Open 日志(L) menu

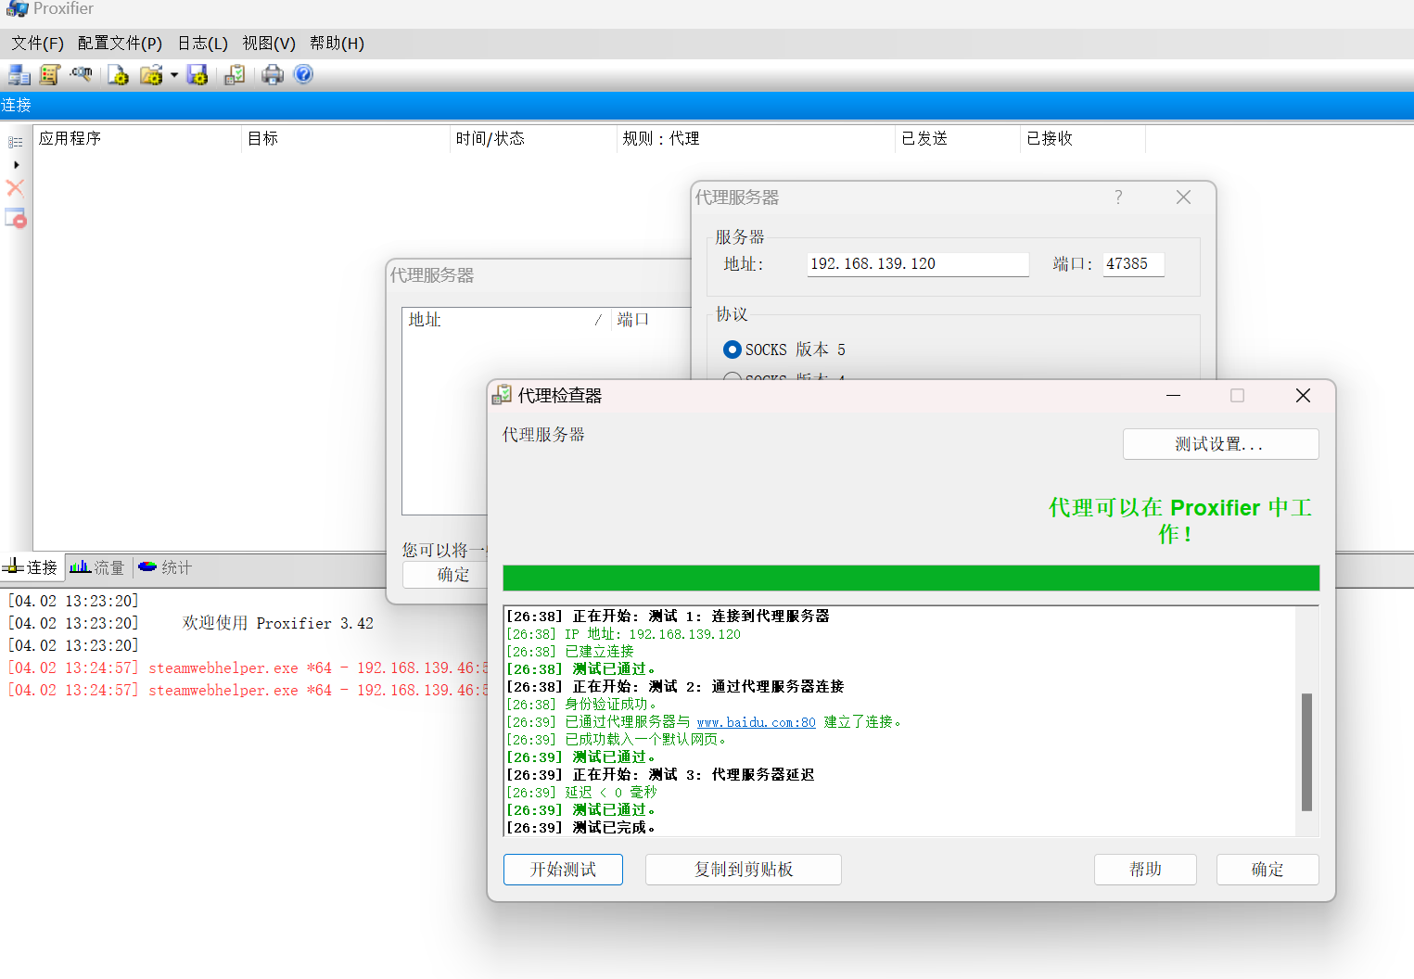pos(202,44)
